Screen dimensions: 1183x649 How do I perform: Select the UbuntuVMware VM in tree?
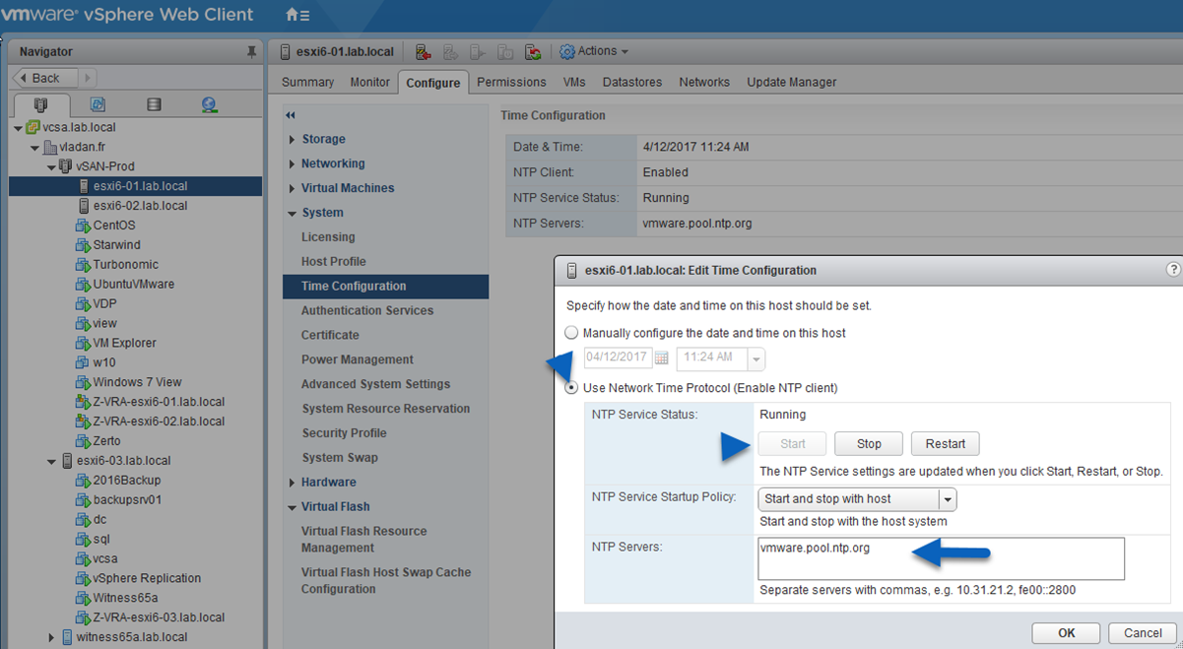[134, 285]
